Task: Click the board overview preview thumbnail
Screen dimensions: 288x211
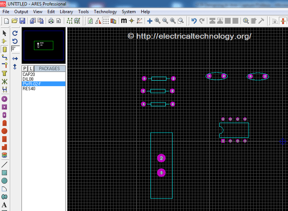Action: pos(43,45)
